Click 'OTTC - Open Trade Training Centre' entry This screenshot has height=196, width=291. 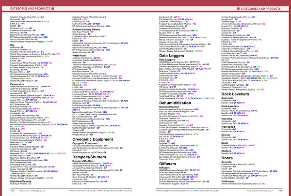94,115
